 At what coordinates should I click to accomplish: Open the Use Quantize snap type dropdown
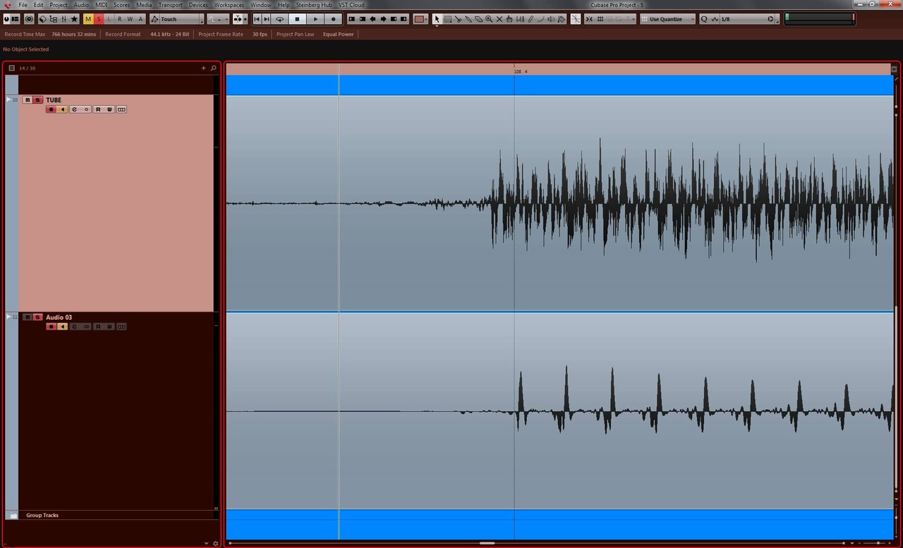667,19
